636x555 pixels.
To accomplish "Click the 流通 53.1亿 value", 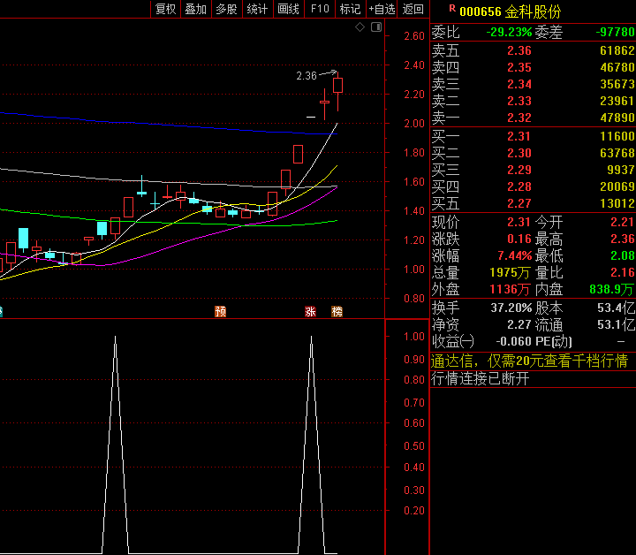I will point(616,325).
